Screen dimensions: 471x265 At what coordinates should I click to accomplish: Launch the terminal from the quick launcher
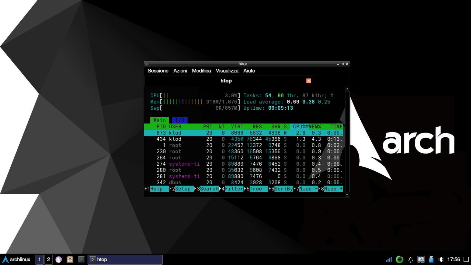coord(81,259)
